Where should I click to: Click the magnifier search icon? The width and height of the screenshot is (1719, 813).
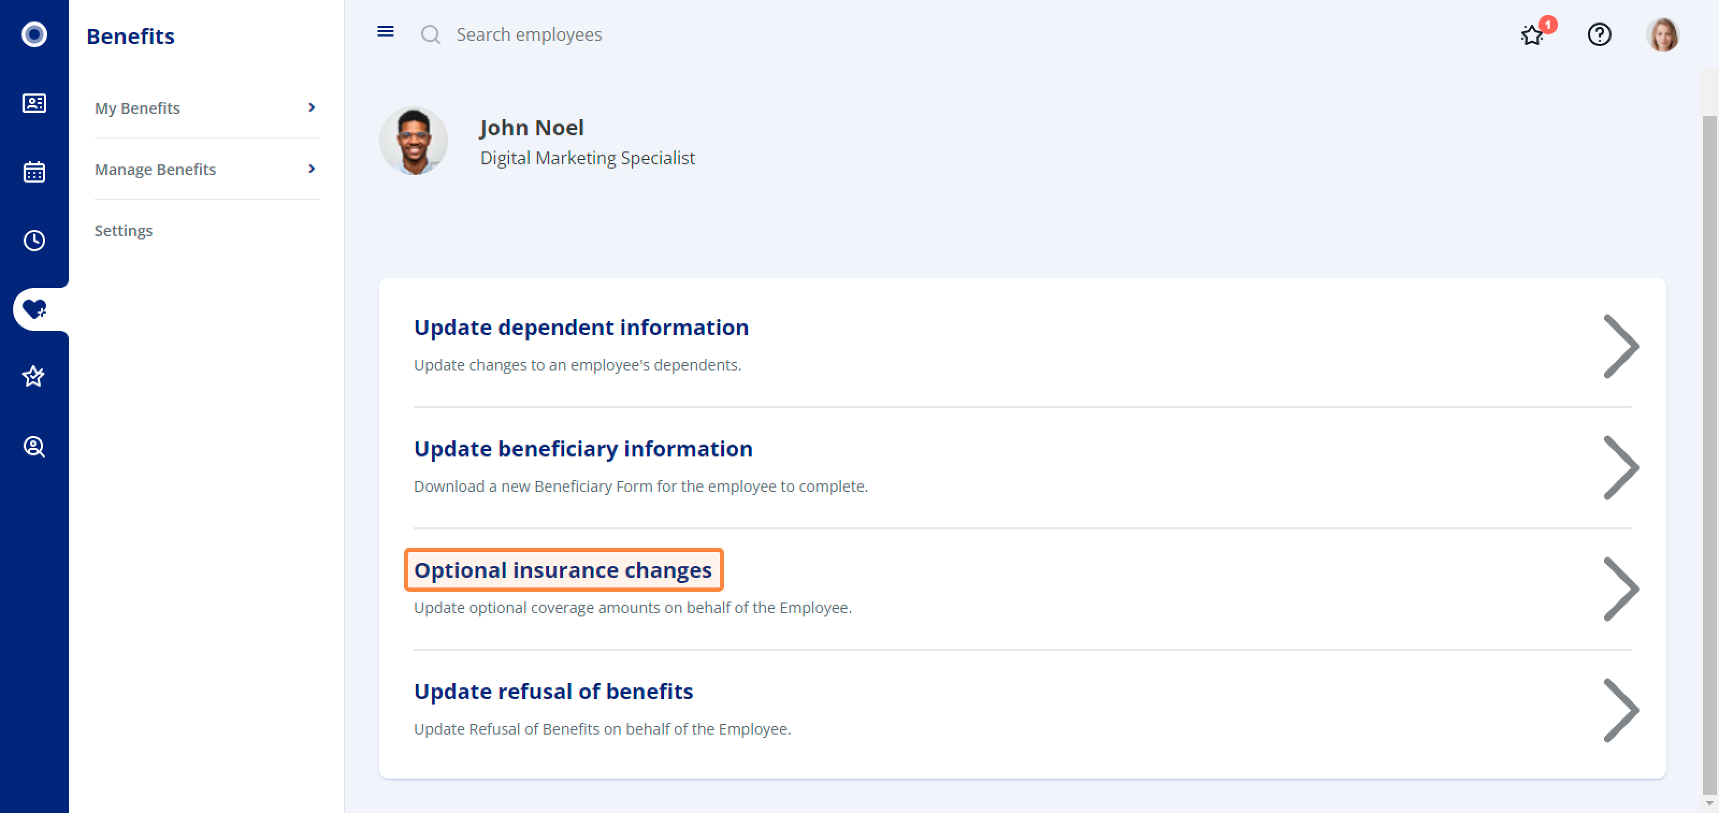tap(430, 34)
